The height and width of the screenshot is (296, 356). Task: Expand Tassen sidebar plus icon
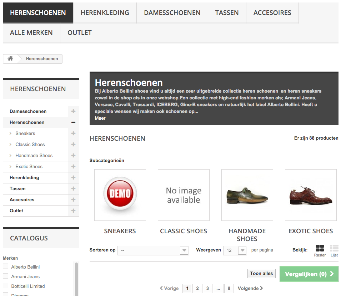[x=73, y=188]
